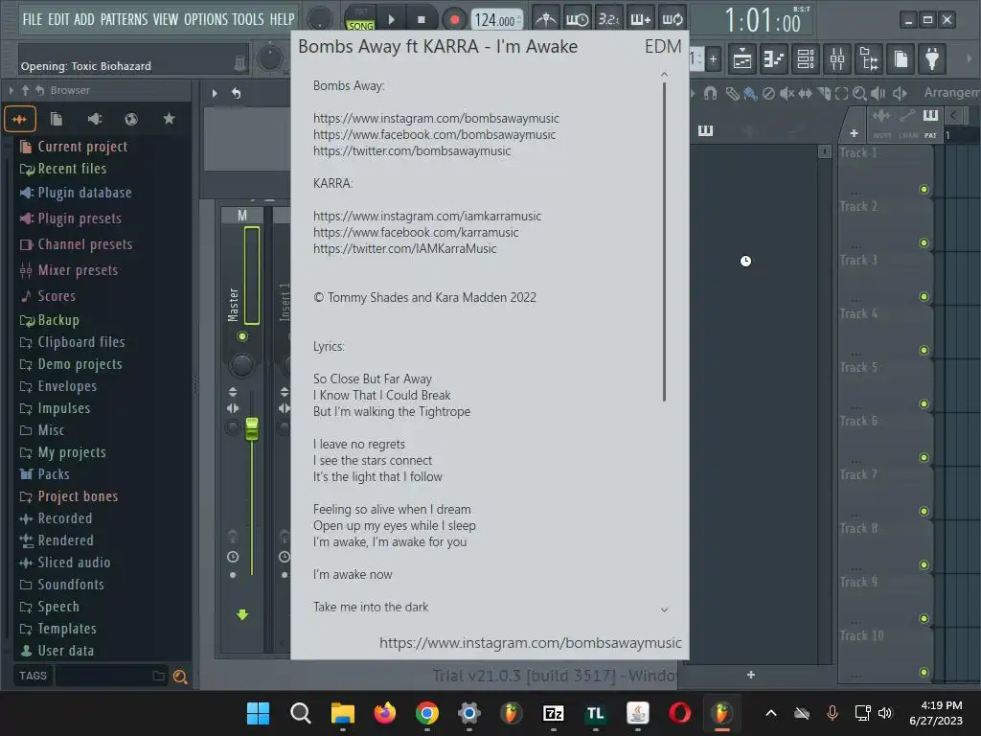The image size is (981, 736).
Task: Open the TOOLS menu
Action: click(248, 19)
